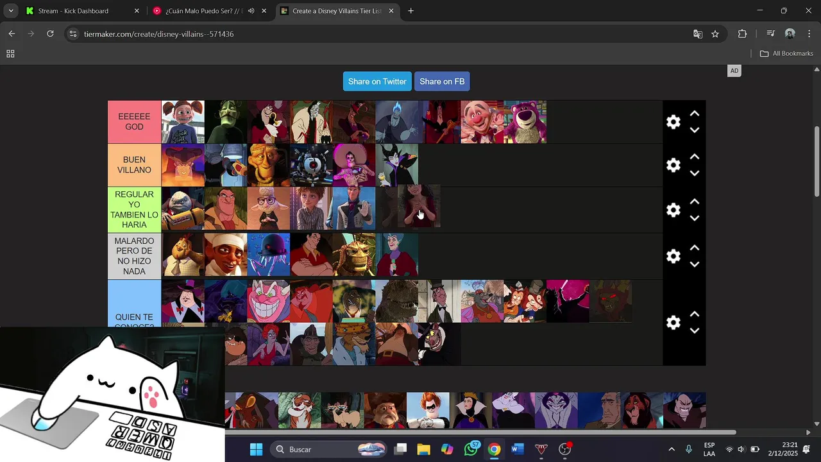The width and height of the screenshot is (821, 462).
Task: Select the EEEEEE GOD tier label
Action: [x=134, y=122]
